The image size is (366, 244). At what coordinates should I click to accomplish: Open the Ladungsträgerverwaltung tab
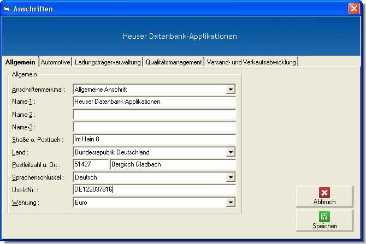click(108, 62)
